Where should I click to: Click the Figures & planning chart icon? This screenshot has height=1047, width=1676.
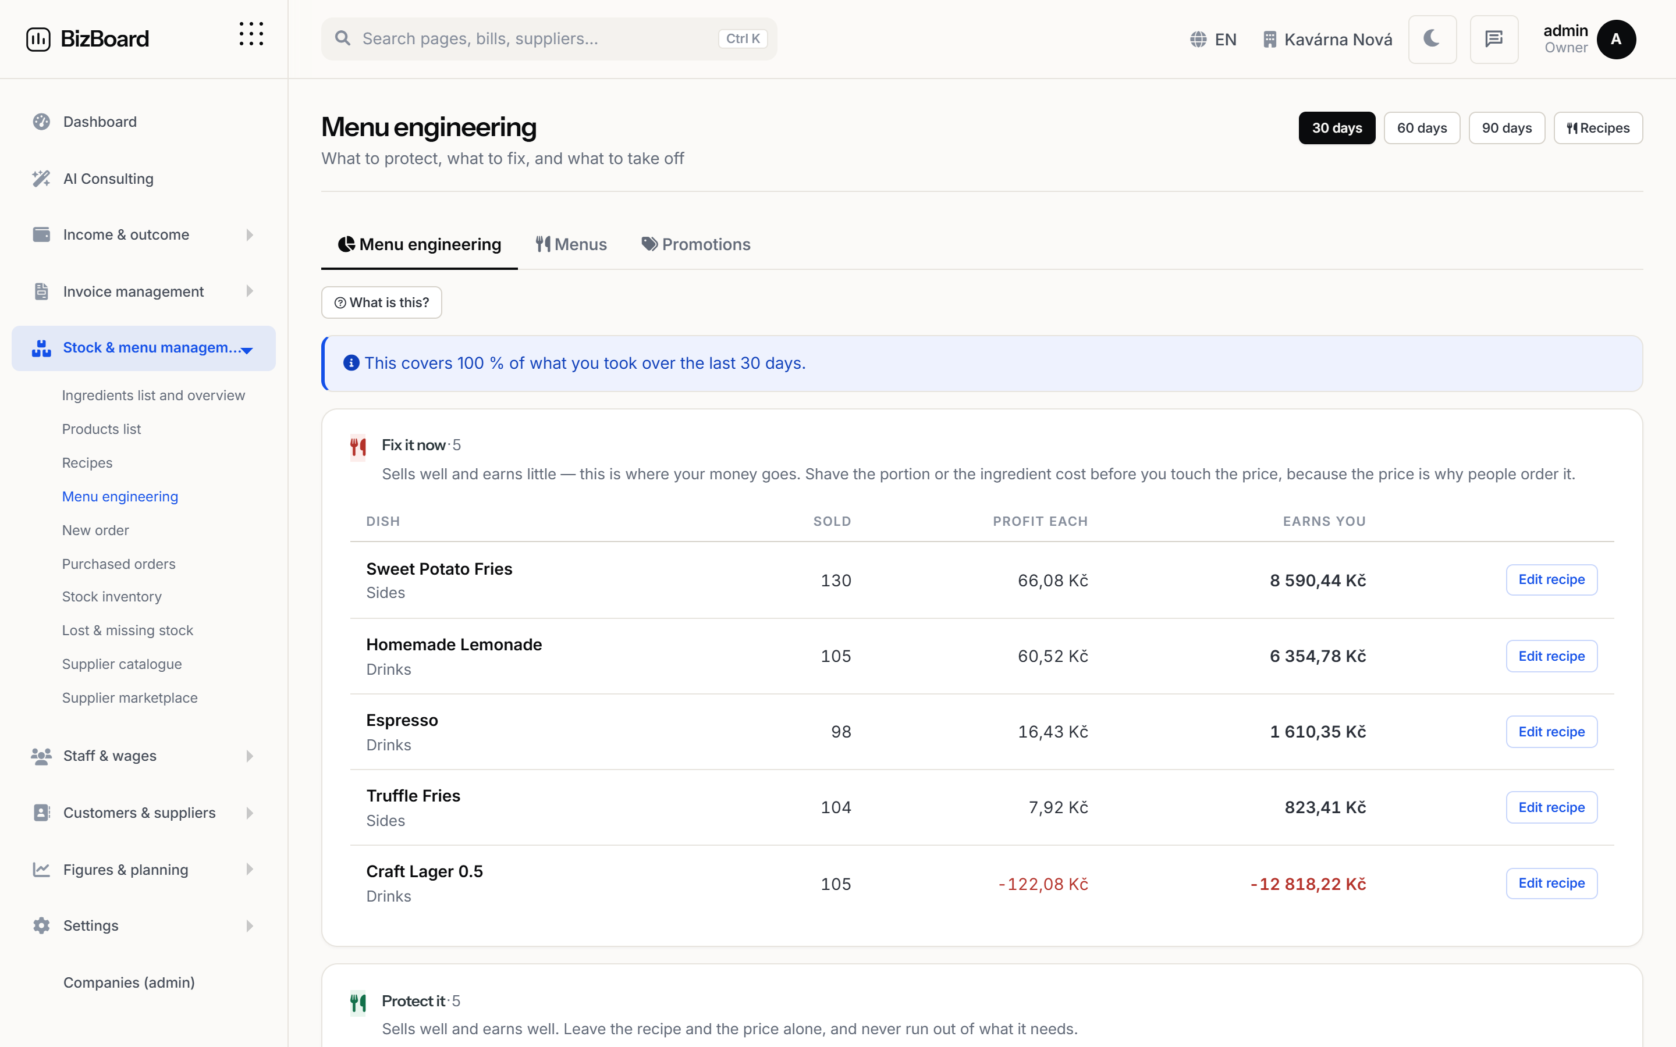point(41,870)
